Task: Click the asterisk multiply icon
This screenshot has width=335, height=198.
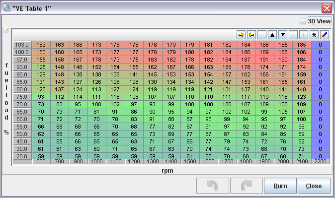Action: (x=314, y=35)
